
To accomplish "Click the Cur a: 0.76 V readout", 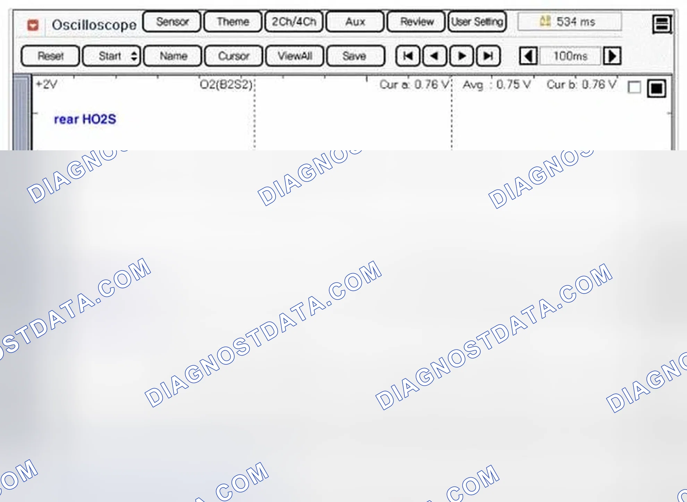I will point(414,84).
